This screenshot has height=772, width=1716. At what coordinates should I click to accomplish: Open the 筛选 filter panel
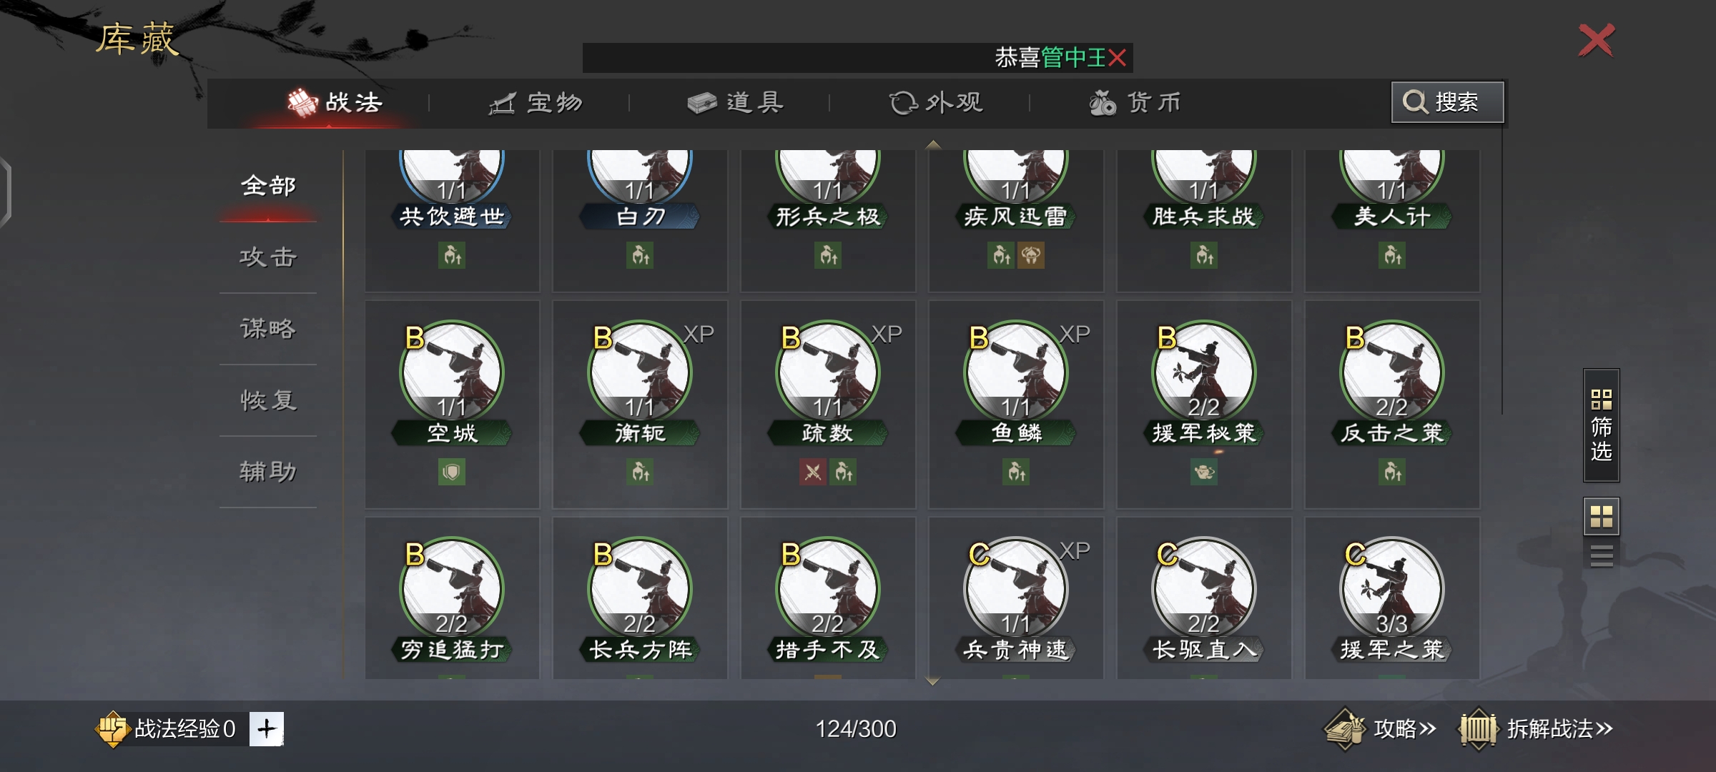click(1601, 425)
